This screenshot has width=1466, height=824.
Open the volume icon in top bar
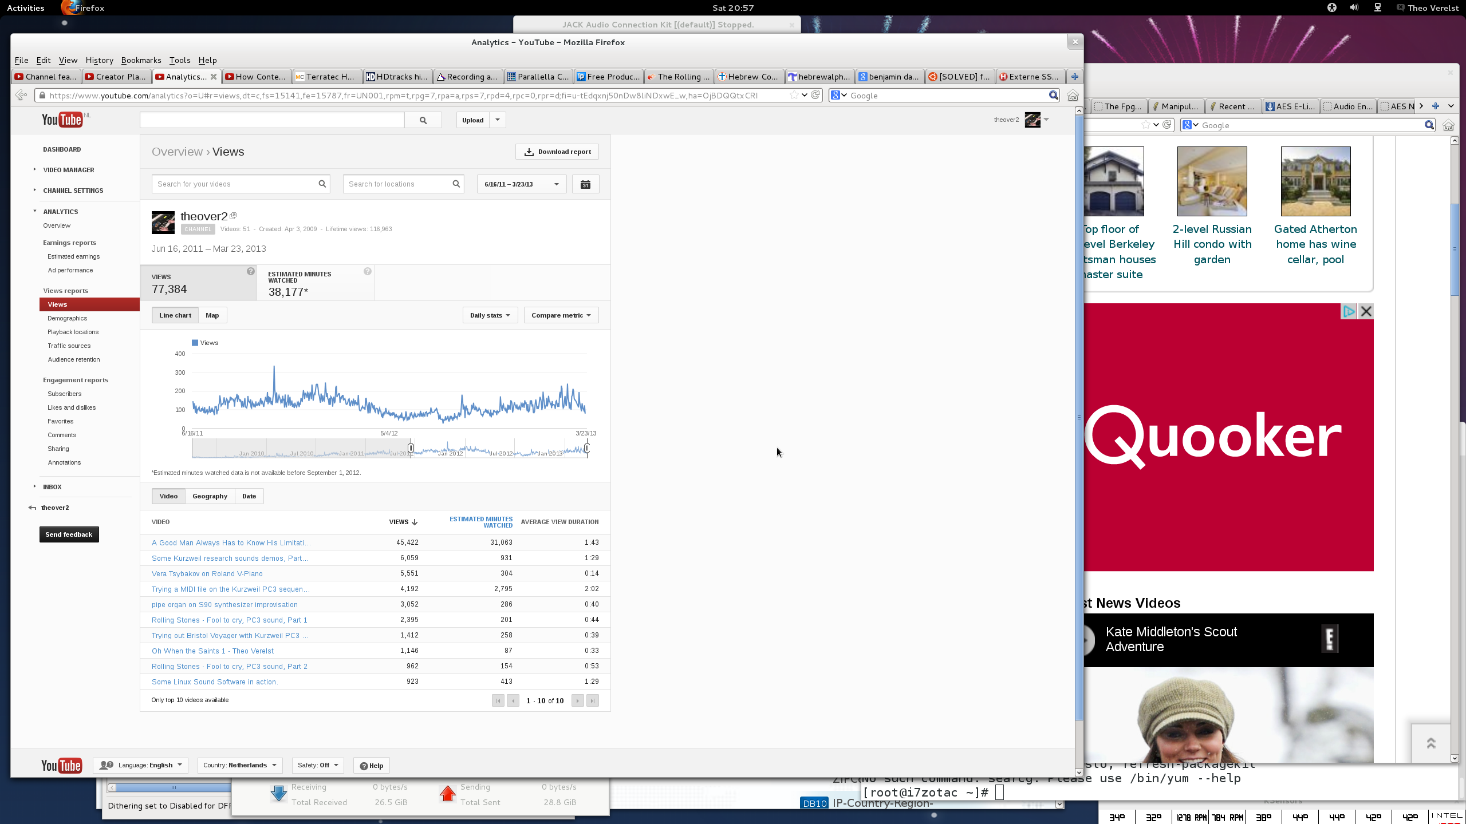(x=1354, y=7)
